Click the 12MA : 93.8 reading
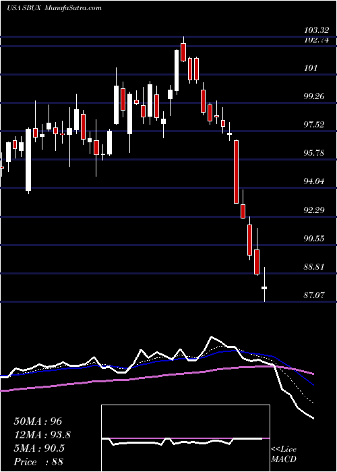Image resolution: width=337 pixels, height=472 pixels. pos(43,435)
